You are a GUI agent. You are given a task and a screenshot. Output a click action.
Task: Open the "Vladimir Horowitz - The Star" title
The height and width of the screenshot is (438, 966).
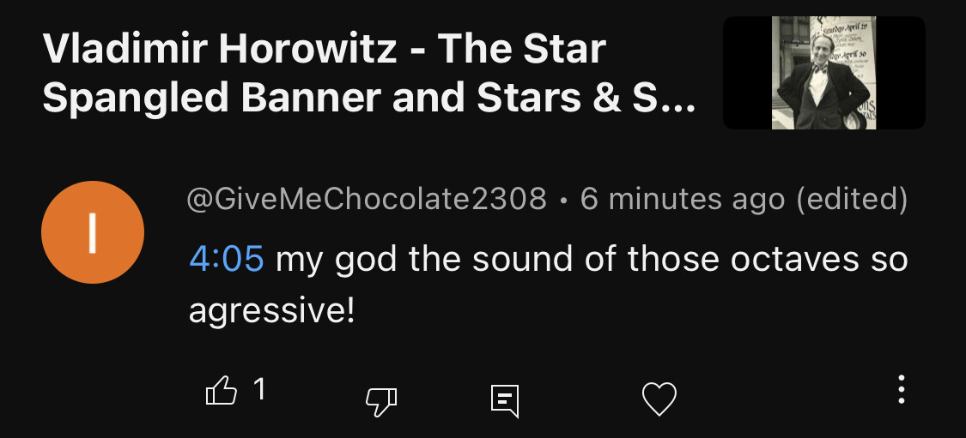click(324, 50)
